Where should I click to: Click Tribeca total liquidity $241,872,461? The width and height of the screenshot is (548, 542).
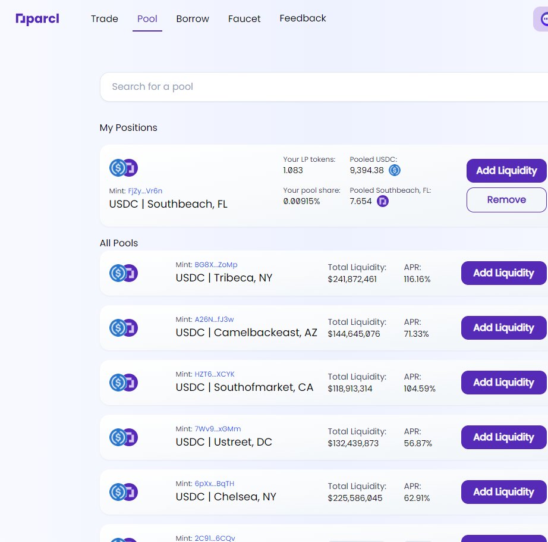tap(352, 279)
